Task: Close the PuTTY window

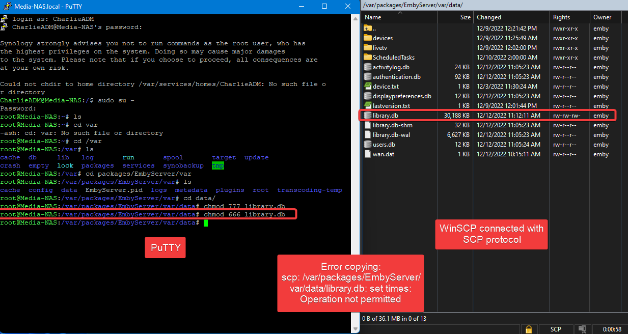Action: 348,6
